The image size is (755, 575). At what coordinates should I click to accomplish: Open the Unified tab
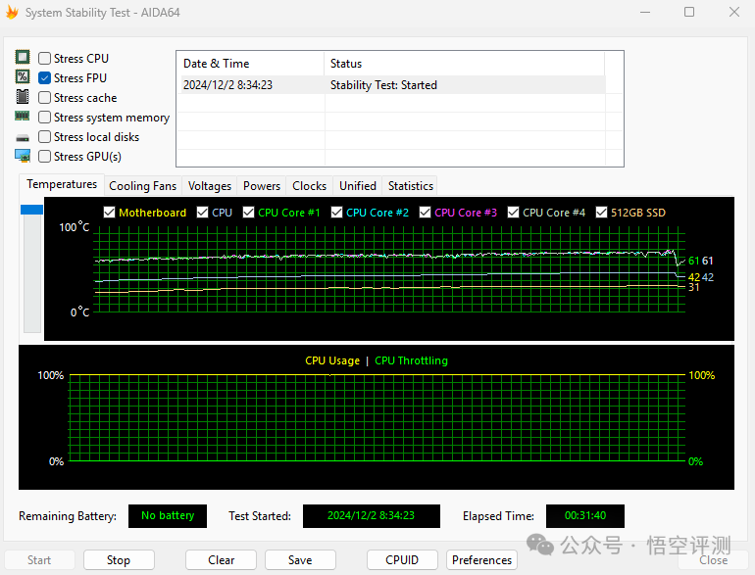[358, 186]
